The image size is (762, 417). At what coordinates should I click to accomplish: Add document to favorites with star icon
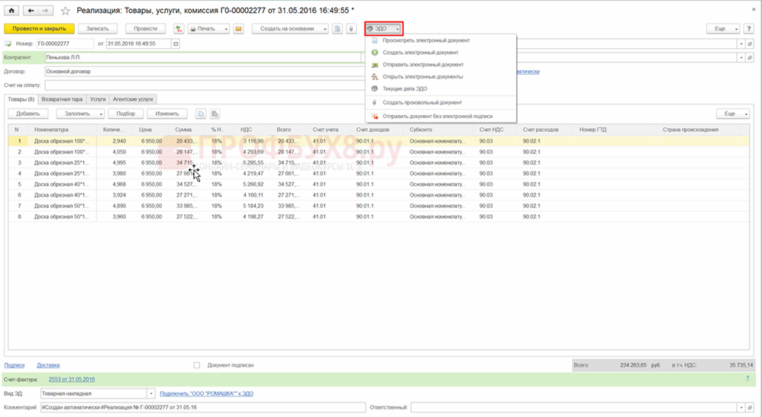[x=65, y=11]
